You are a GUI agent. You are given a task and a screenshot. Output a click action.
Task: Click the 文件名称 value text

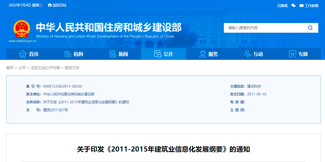click(x=86, y=102)
